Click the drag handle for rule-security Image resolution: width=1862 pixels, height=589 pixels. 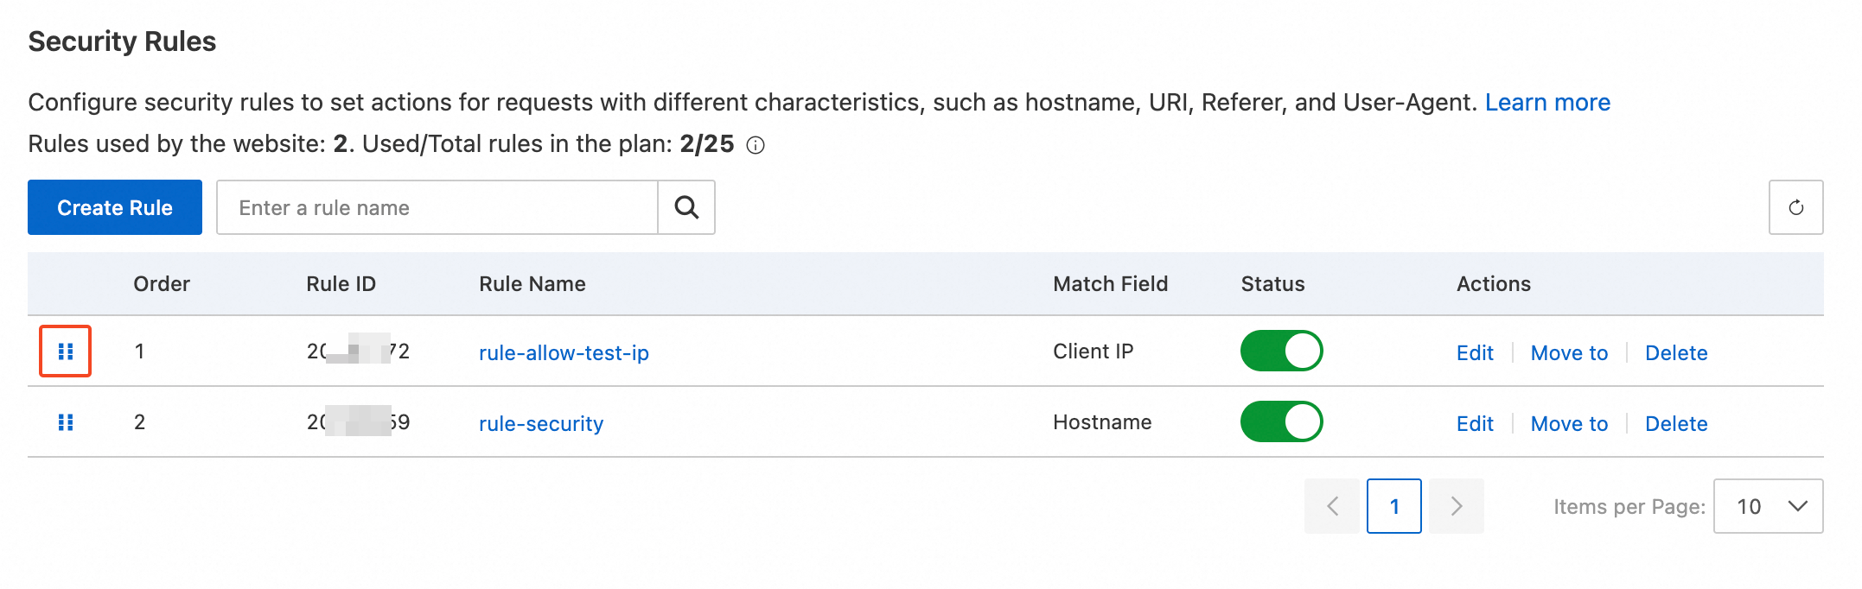pos(65,422)
